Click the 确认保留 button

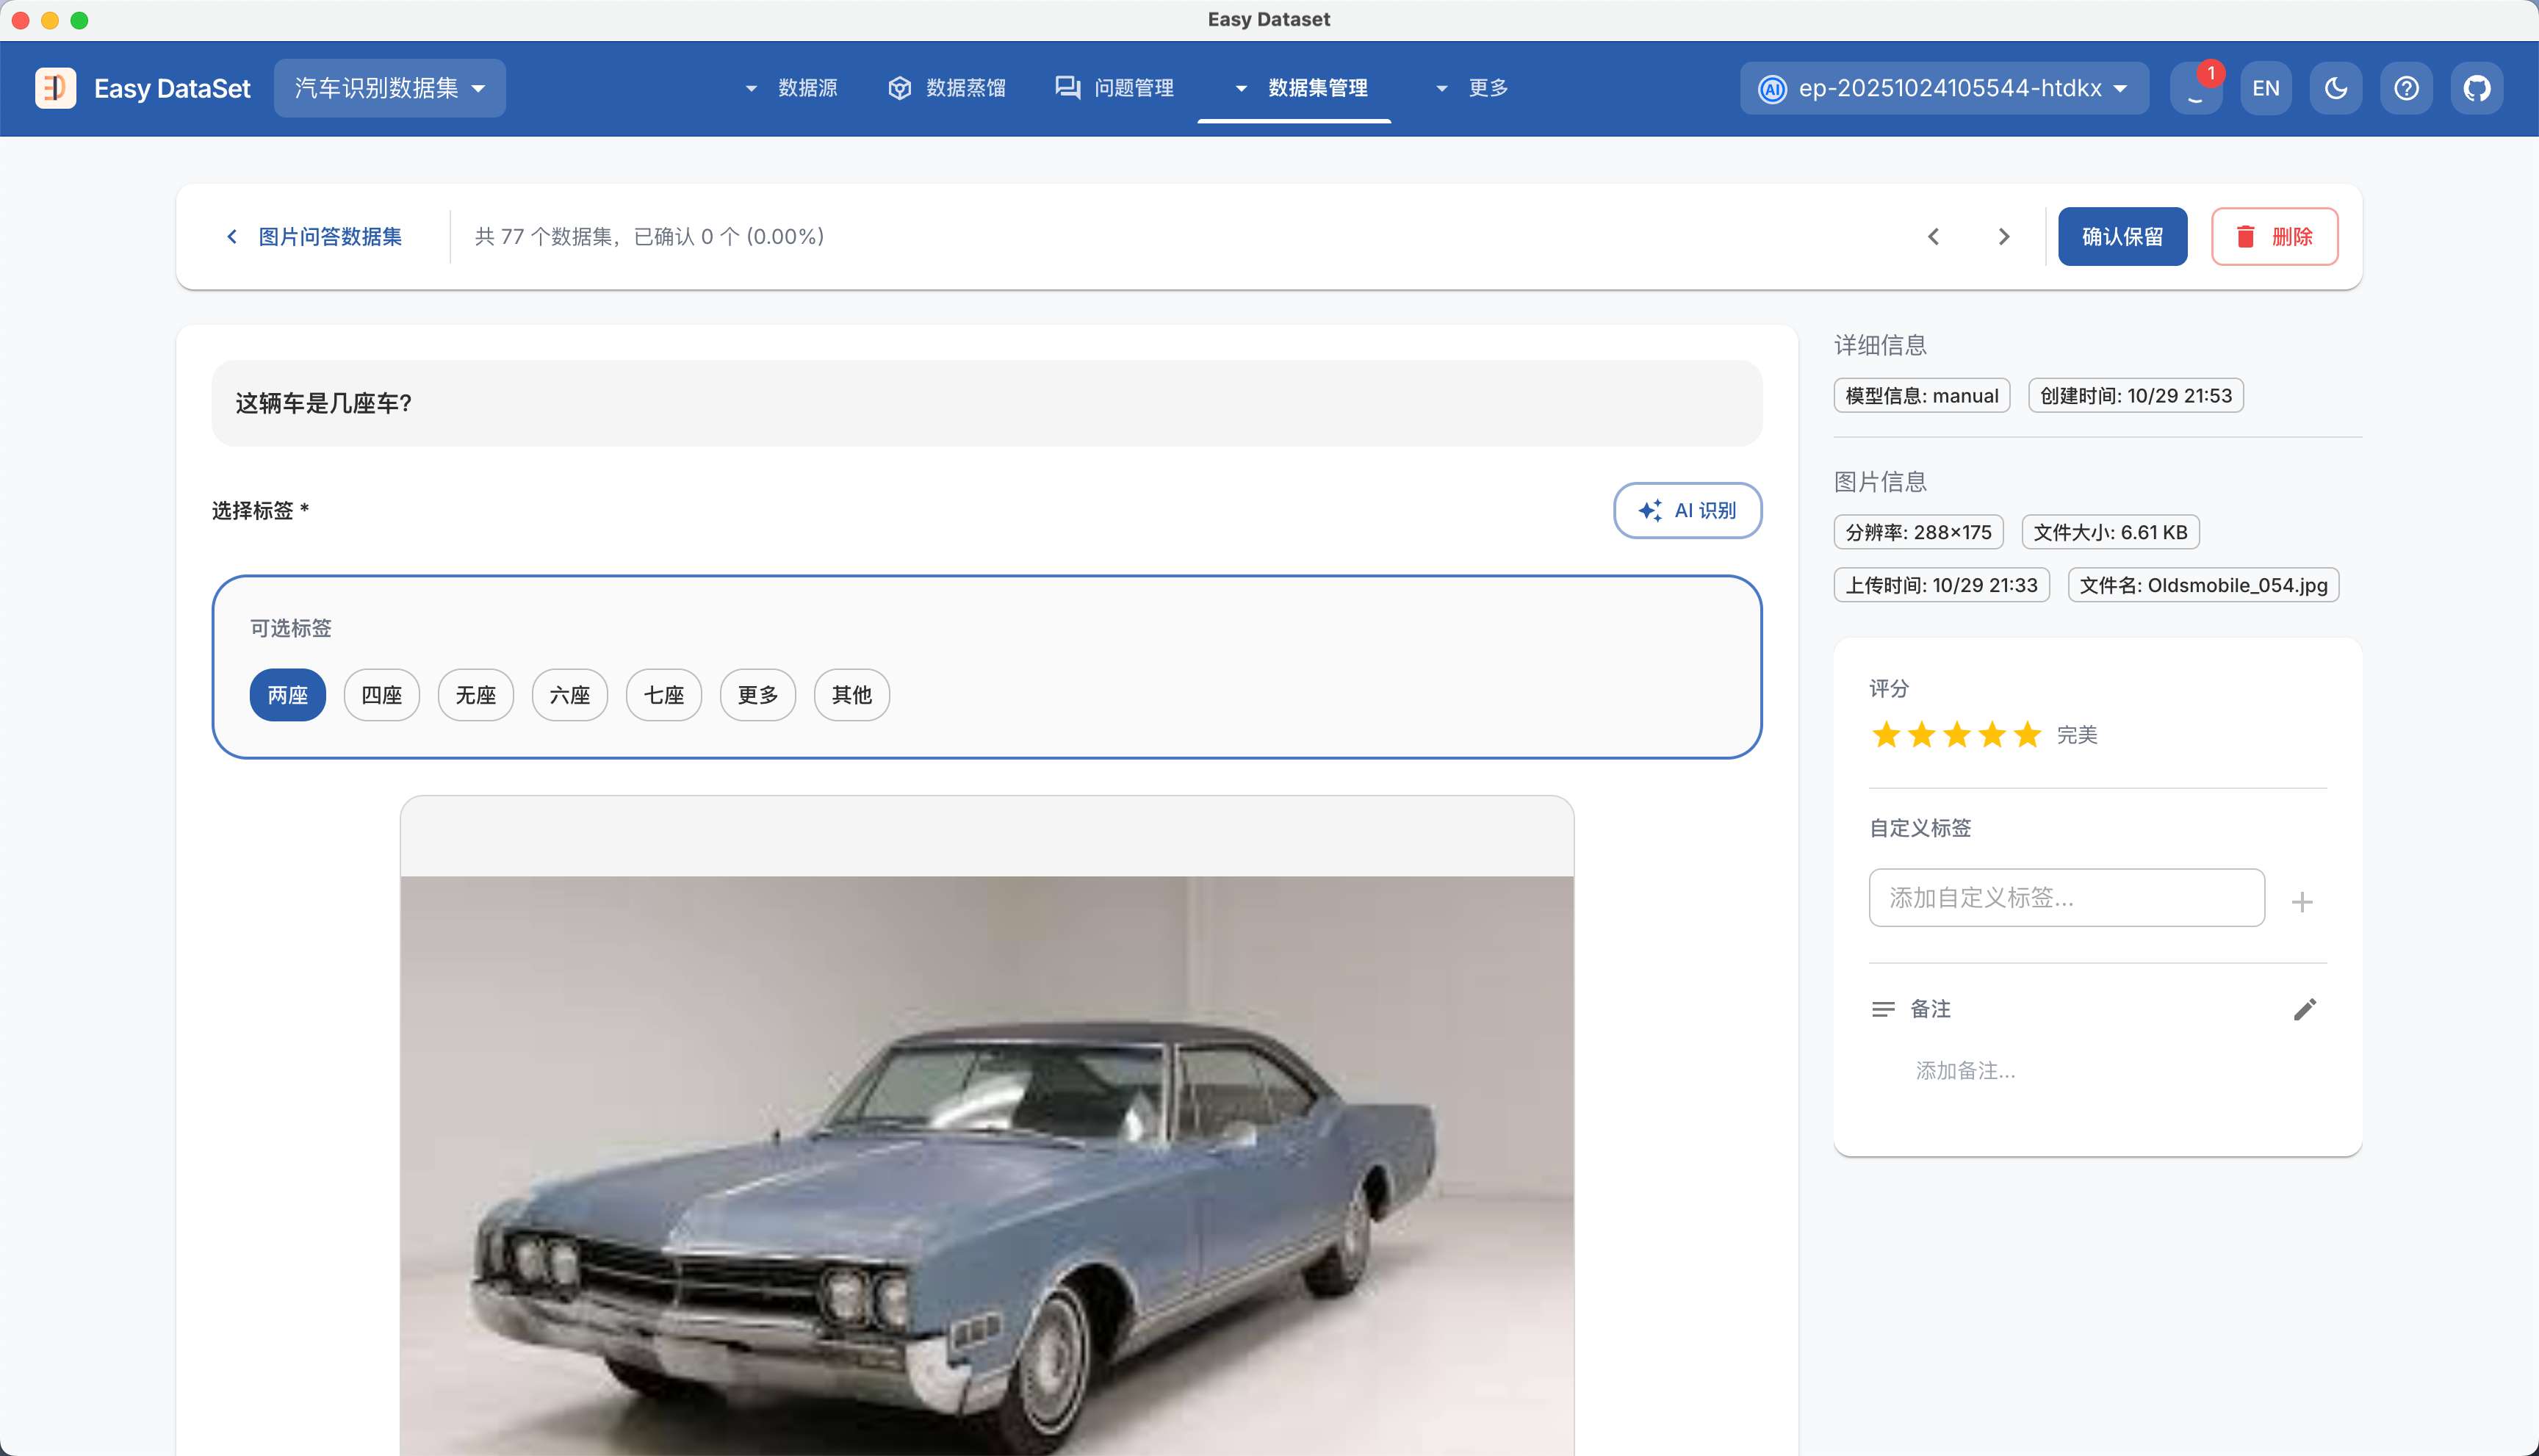click(2121, 237)
